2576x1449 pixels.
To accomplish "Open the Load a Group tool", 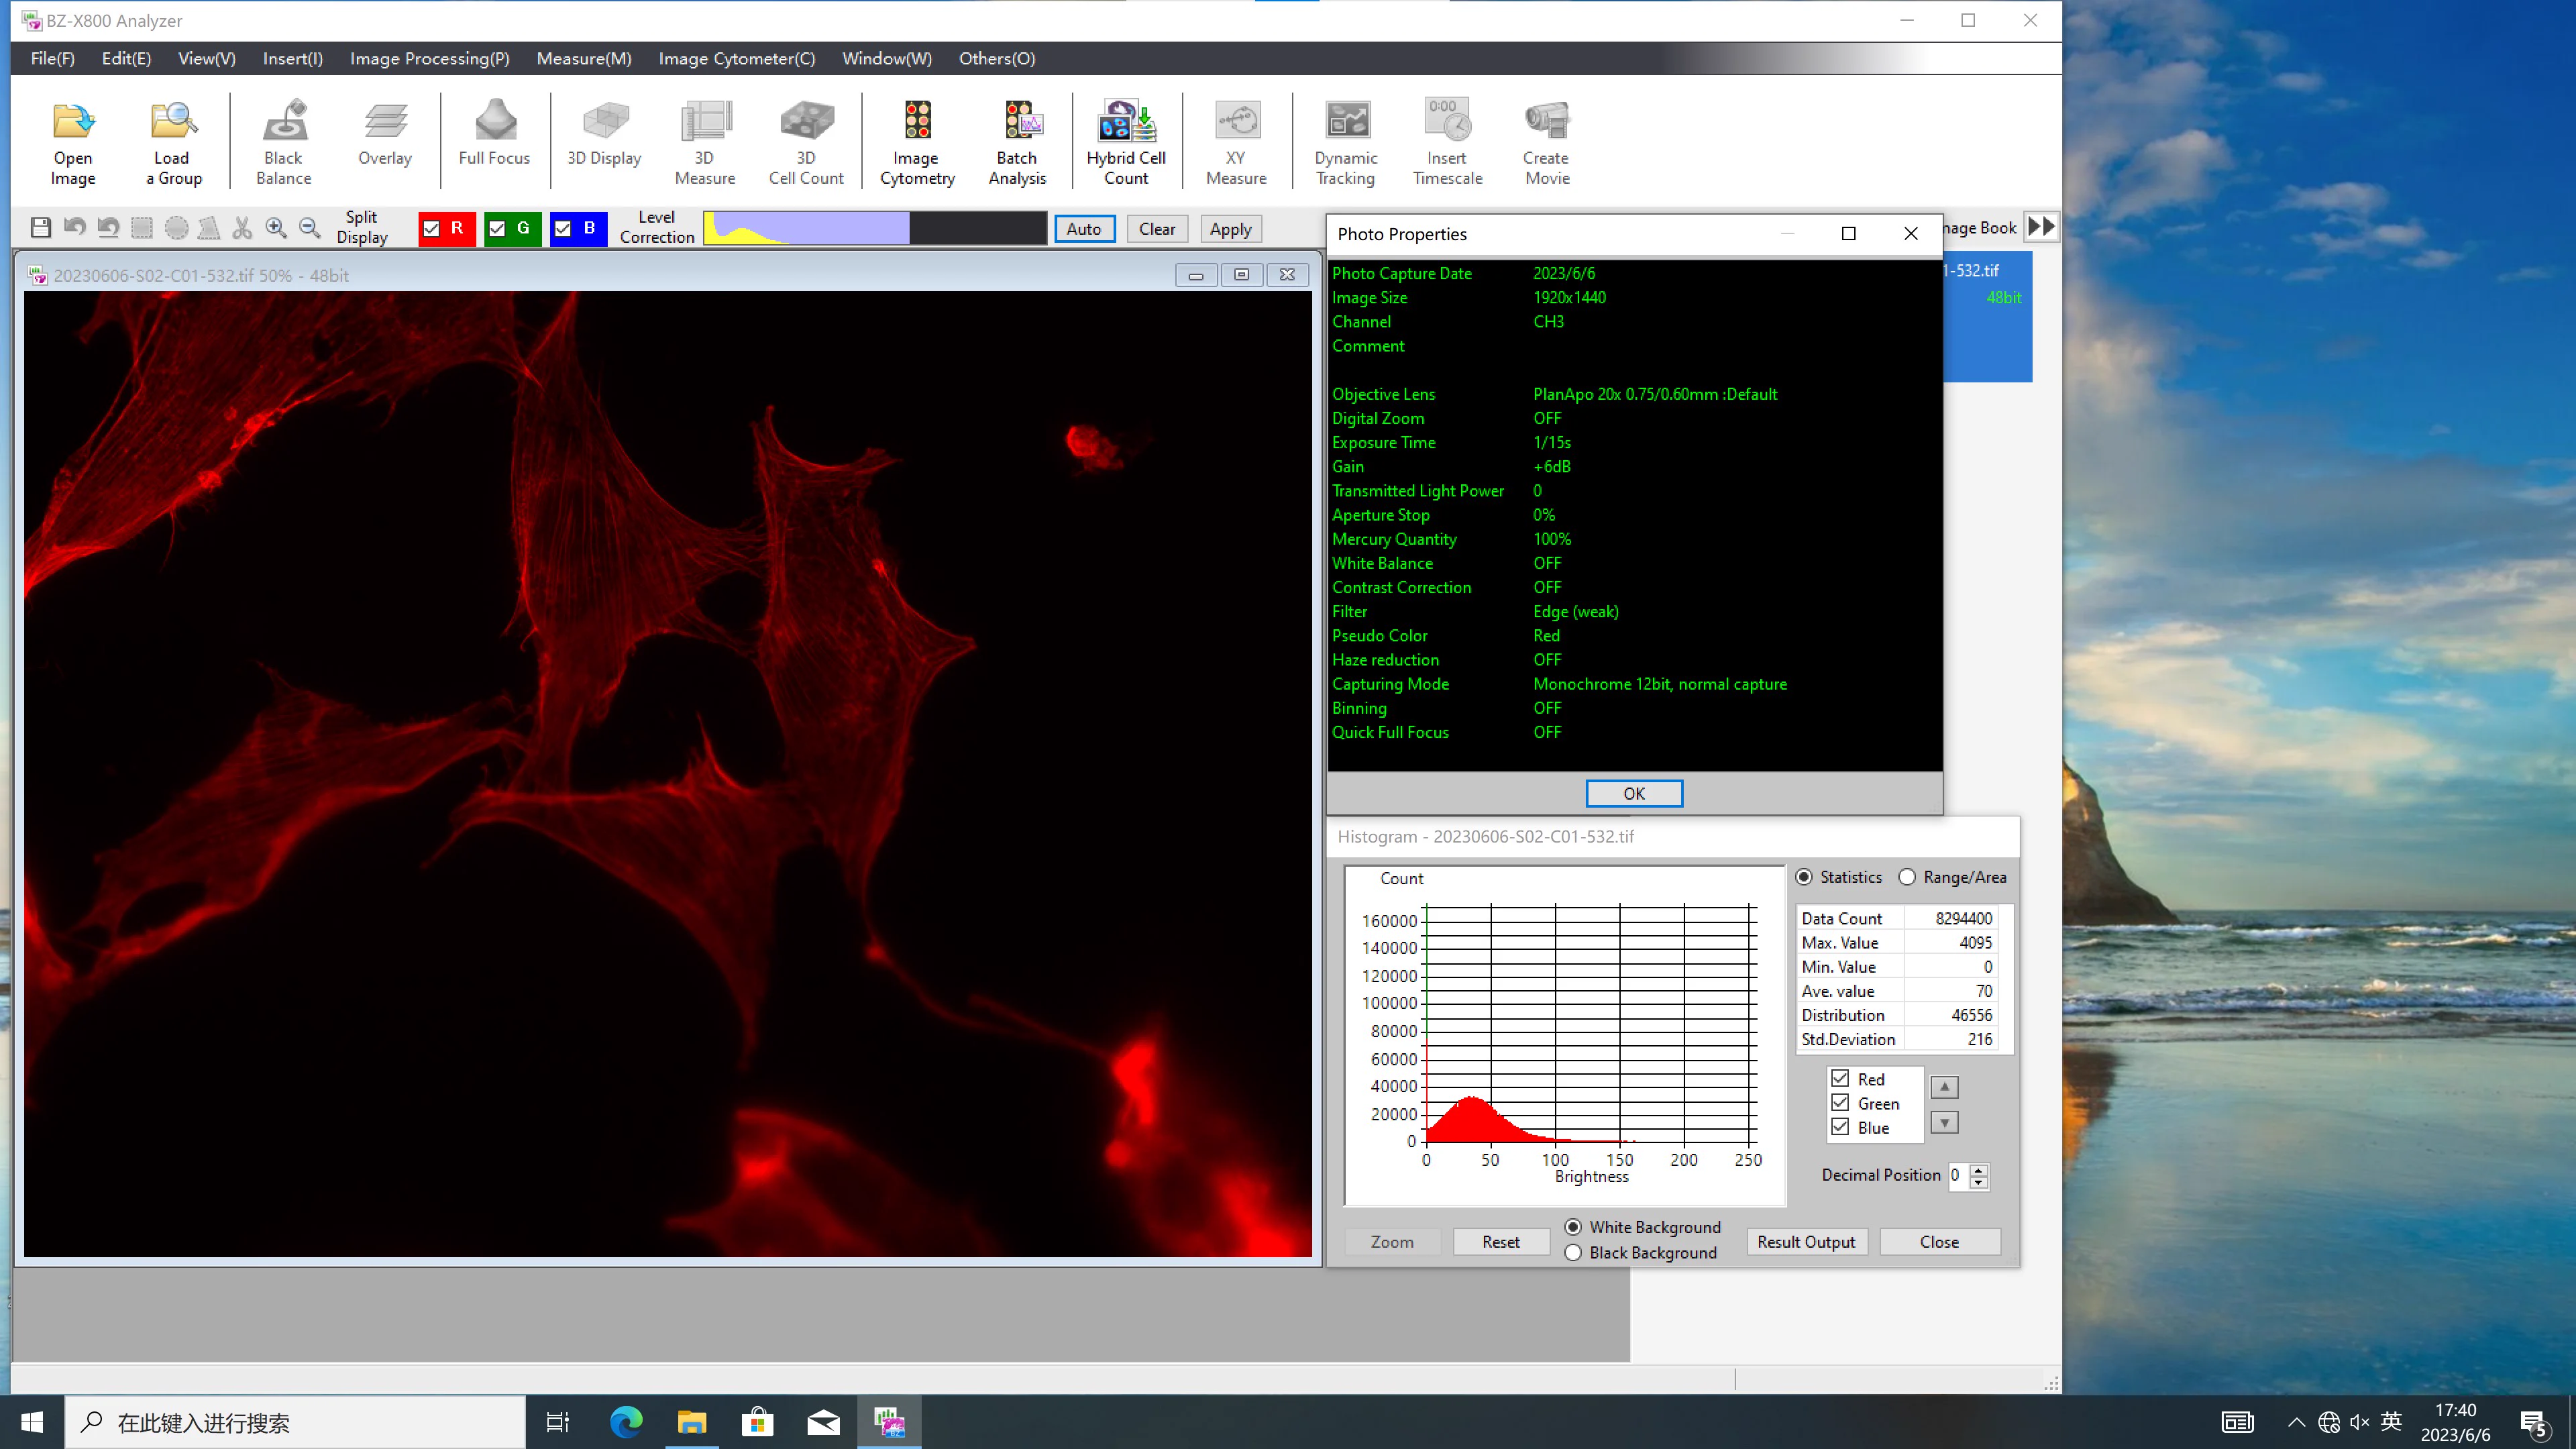I will coord(173,143).
